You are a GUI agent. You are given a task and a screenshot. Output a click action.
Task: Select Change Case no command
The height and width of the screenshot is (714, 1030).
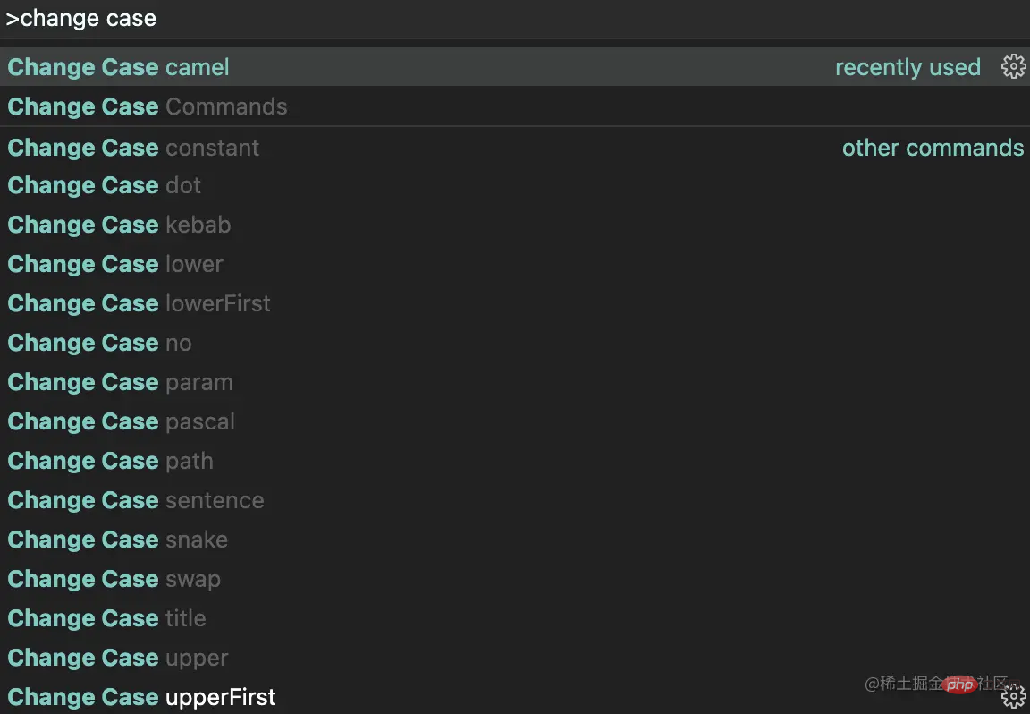(100, 343)
